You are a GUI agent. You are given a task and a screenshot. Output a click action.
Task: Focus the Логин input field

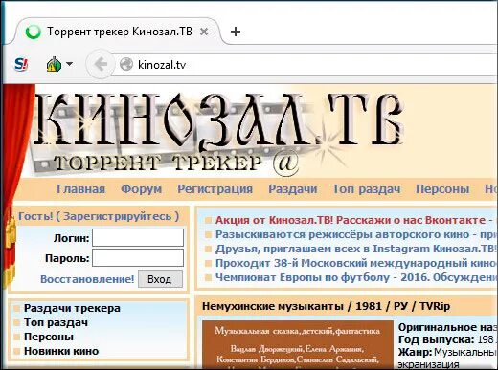[x=138, y=237]
